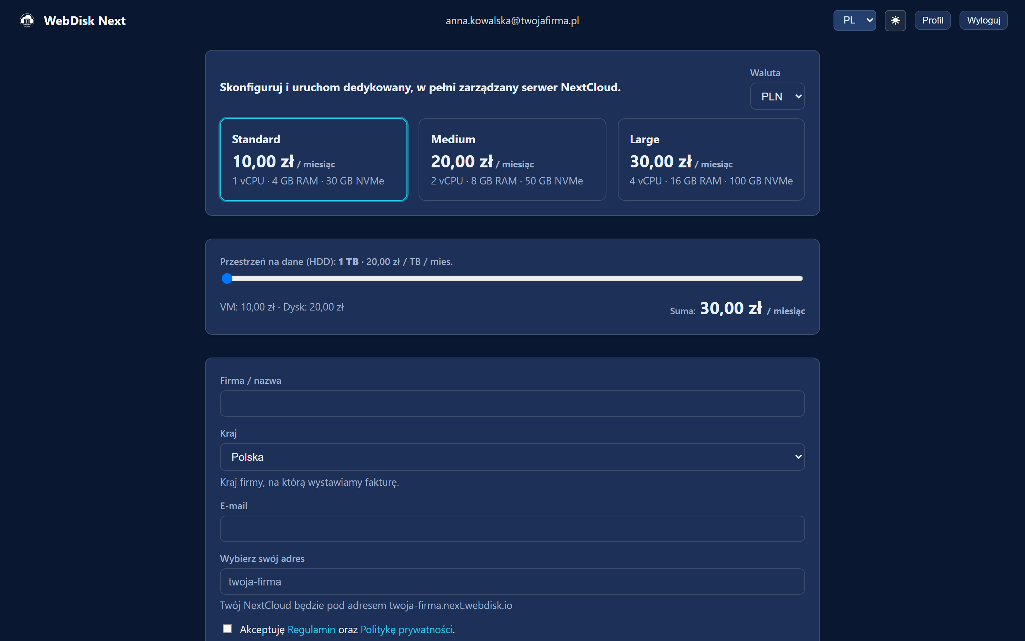The height and width of the screenshot is (641, 1025).
Task: Open the Profil page
Action: (x=932, y=20)
